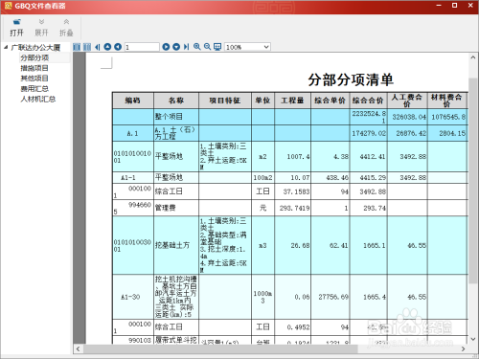Click the 0.4952 quantity cell
Screen dimensions: 479x359
tap(292, 327)
